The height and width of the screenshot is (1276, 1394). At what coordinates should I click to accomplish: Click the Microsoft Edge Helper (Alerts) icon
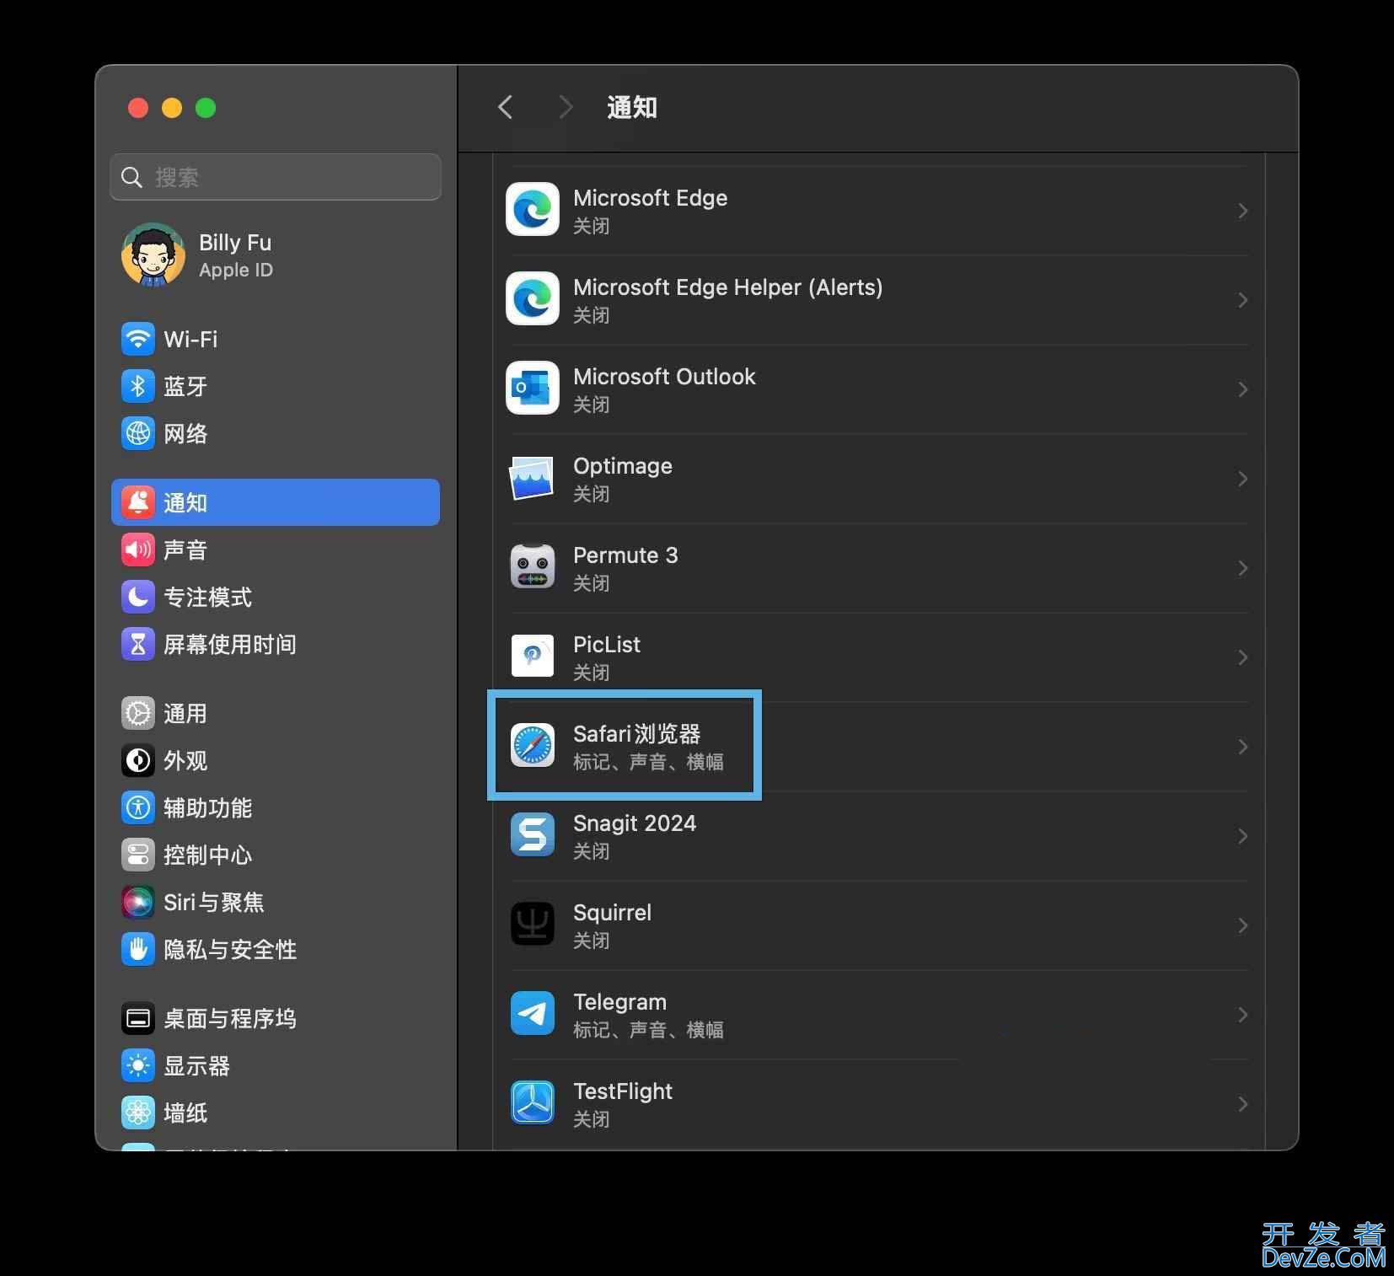click(533, 299)
